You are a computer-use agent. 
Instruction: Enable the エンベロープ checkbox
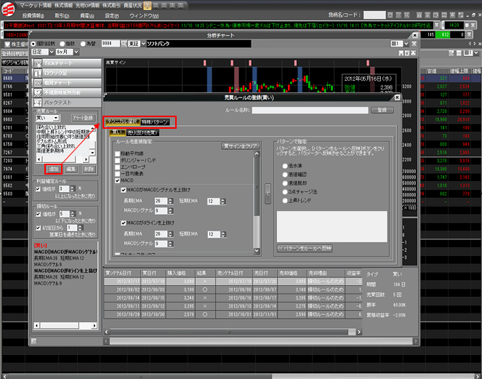coord(117,167)
